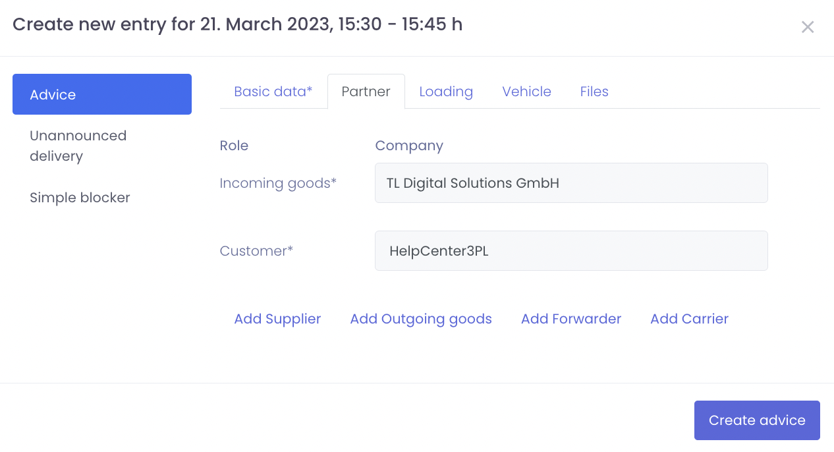The width and height of the screenshot is (834, 452).
Task: Open the Files tab
Action: click(594, 92)
